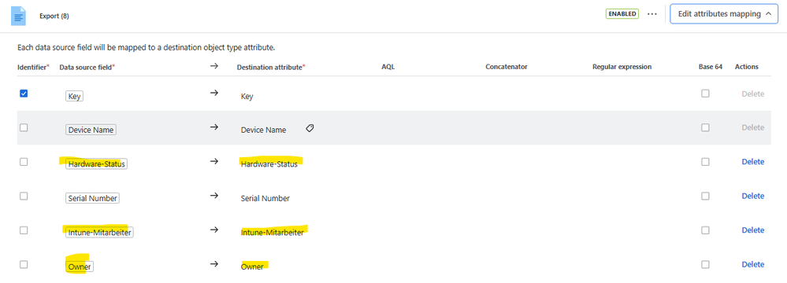
Task: Click the Destination attribute column header
Action: [x=271, y=67]
